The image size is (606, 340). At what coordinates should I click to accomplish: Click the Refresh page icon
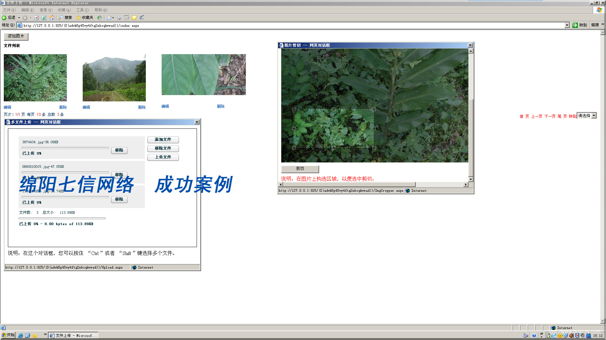44,18
